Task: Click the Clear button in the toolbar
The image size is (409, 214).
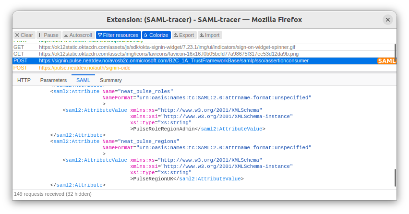Action: click(24, 35)
